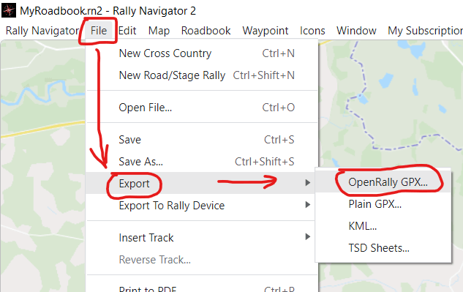Open the Rally Navigator menu
The image size is (463, 292).
[42, 31]
